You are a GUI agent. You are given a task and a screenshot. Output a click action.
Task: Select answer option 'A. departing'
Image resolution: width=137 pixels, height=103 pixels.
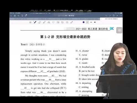point(85,83)
